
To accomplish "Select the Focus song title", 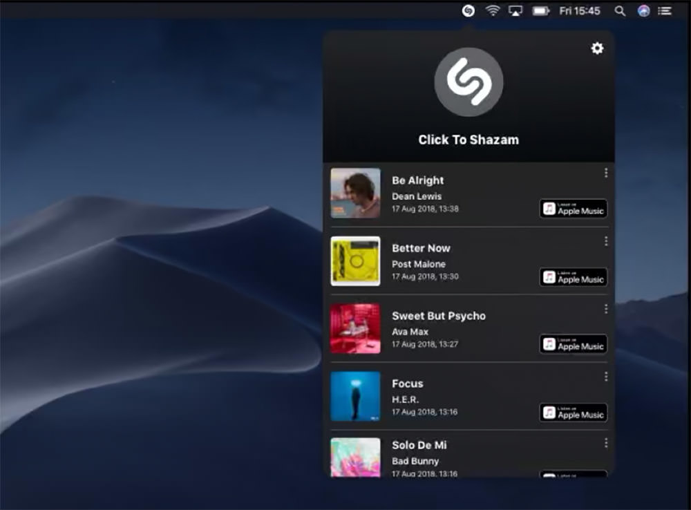I will point(407,384).
